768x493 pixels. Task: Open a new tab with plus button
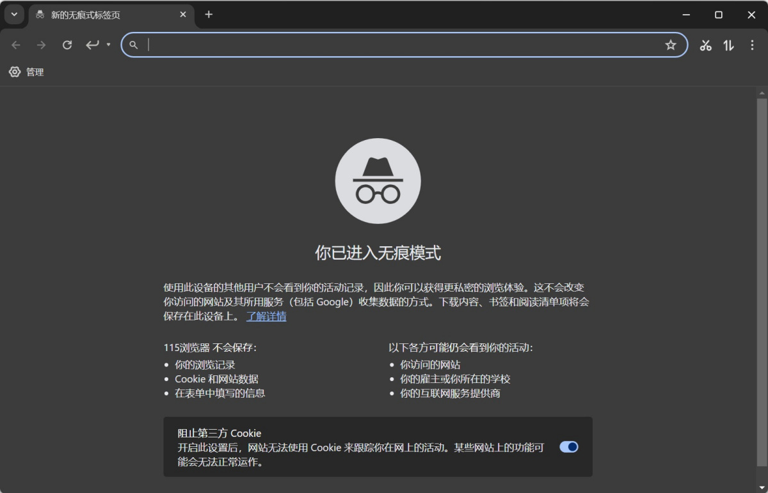(x=209, y=14)
